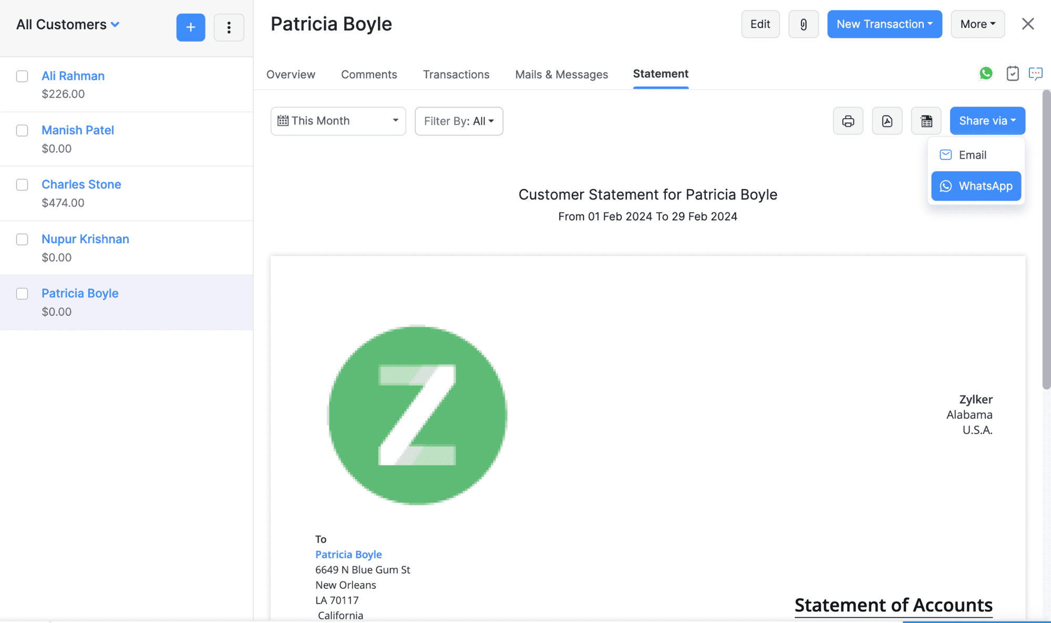Screen dimensions: 1051x623
Task: Click the statement vertical scrollbar
Action: (1046, 240)
